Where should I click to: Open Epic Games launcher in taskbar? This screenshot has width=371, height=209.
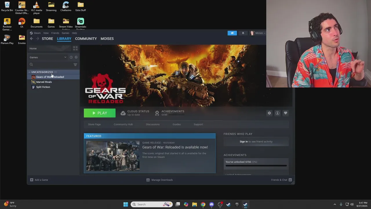[x=237, y=204]
